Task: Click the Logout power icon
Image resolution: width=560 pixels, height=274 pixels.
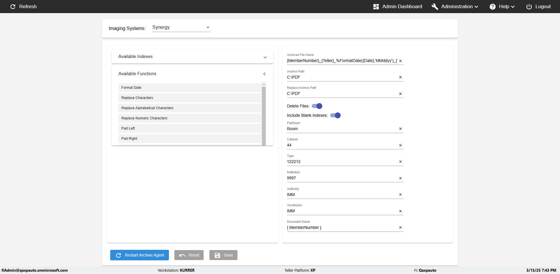Action: 529,7
